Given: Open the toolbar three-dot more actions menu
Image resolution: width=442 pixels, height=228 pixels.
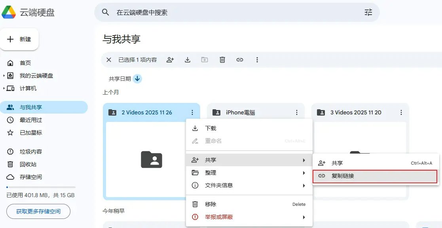Looking at the screenshot, I should point(257,60).
